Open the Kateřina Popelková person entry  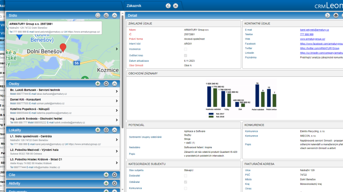63,111
